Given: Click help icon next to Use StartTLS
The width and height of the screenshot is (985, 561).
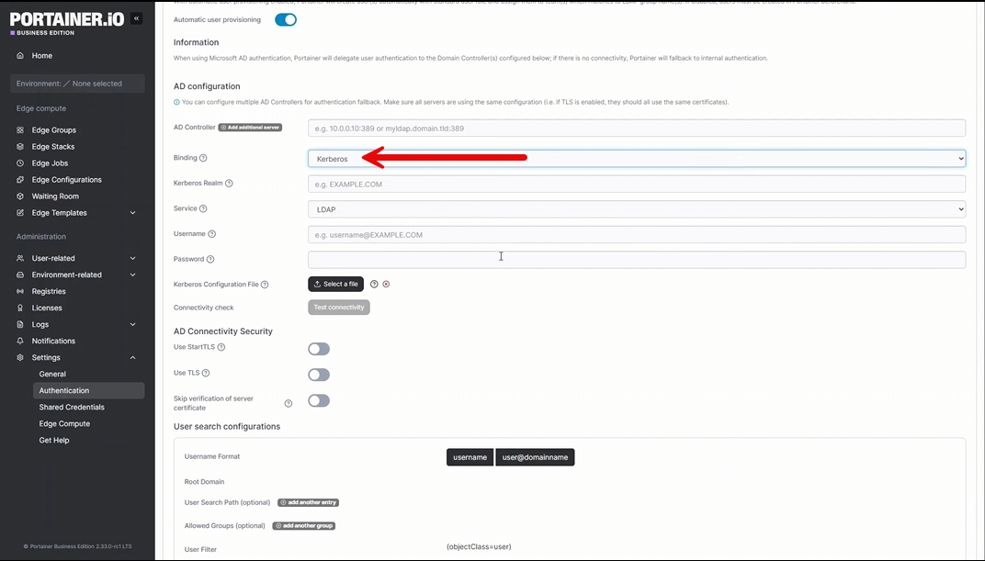Looking at the screenshot, I should [221, 347].
